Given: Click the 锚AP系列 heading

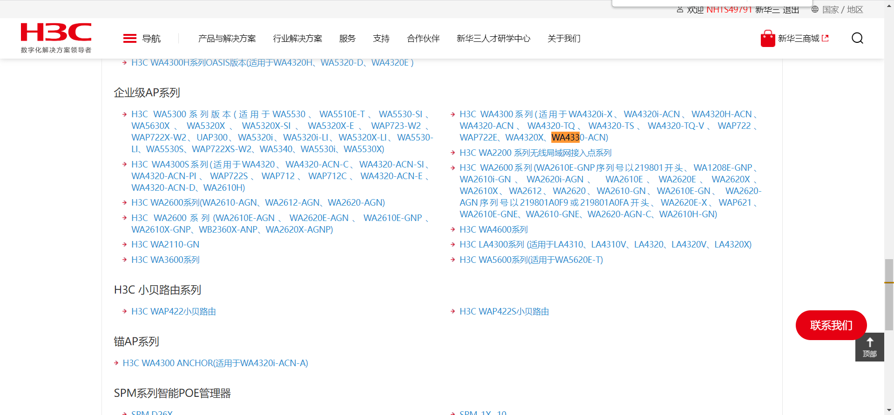Looking at the screenshot, I should (136, 342).
